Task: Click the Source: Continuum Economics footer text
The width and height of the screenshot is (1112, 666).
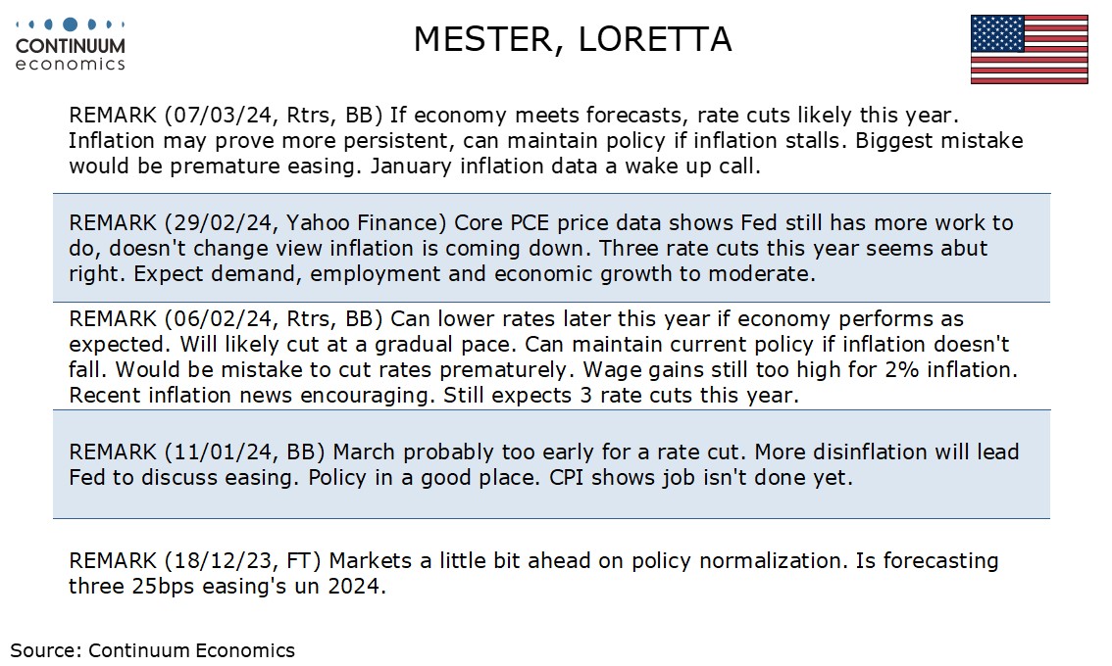Action: tap(152, 650)
